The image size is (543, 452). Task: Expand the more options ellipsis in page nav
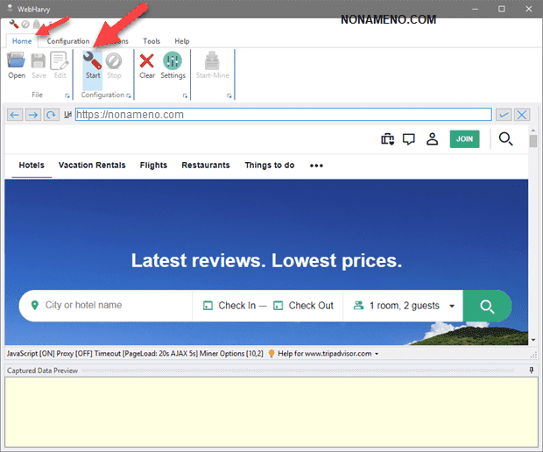tap(316, 166)
